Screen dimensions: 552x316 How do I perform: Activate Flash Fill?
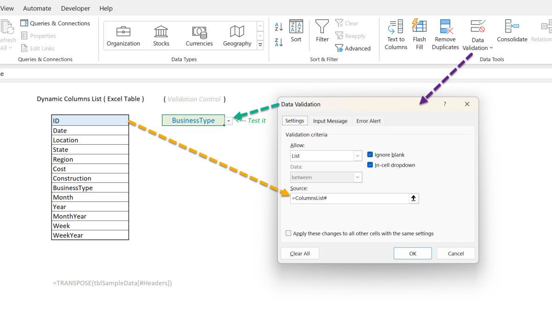[419, 33]
